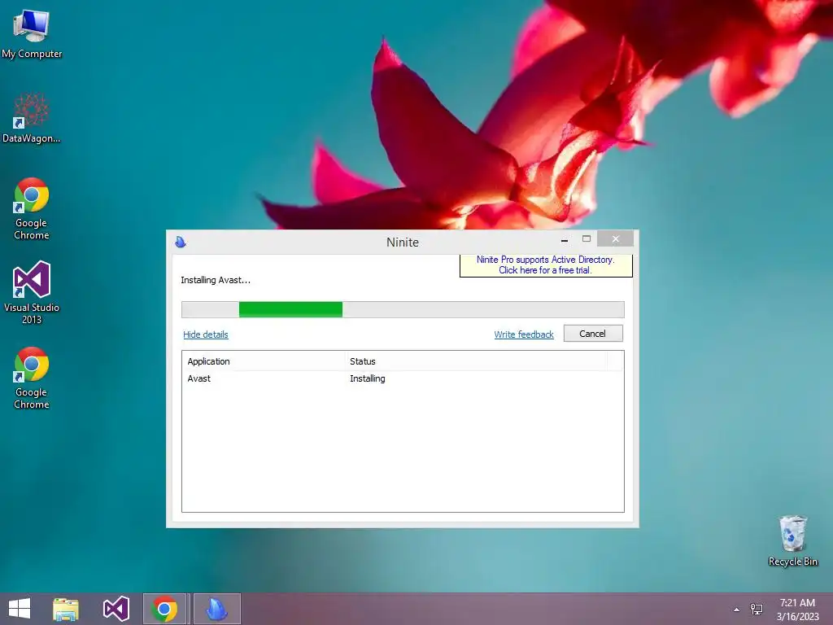Open the taskbar clock showing 7:21 AM

(x=797, y=610)
